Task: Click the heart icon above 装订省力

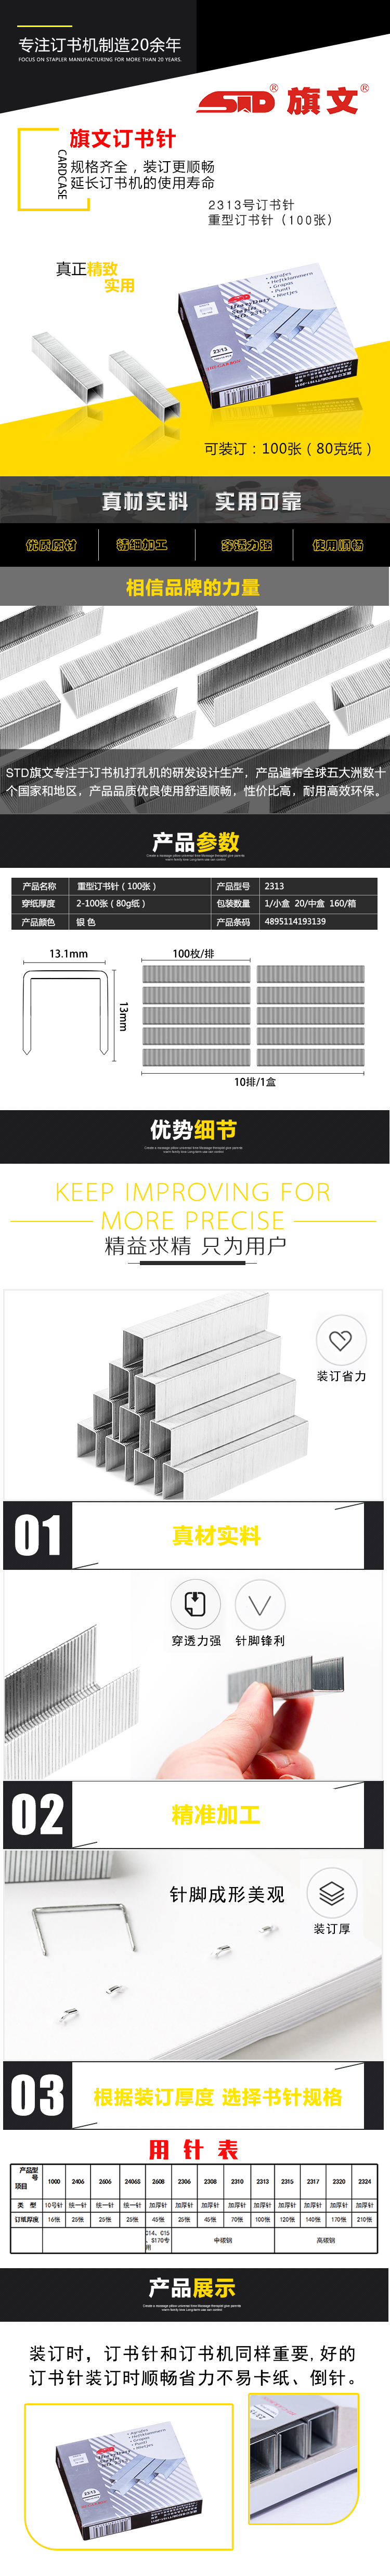Action: [x=341, y=1340]
